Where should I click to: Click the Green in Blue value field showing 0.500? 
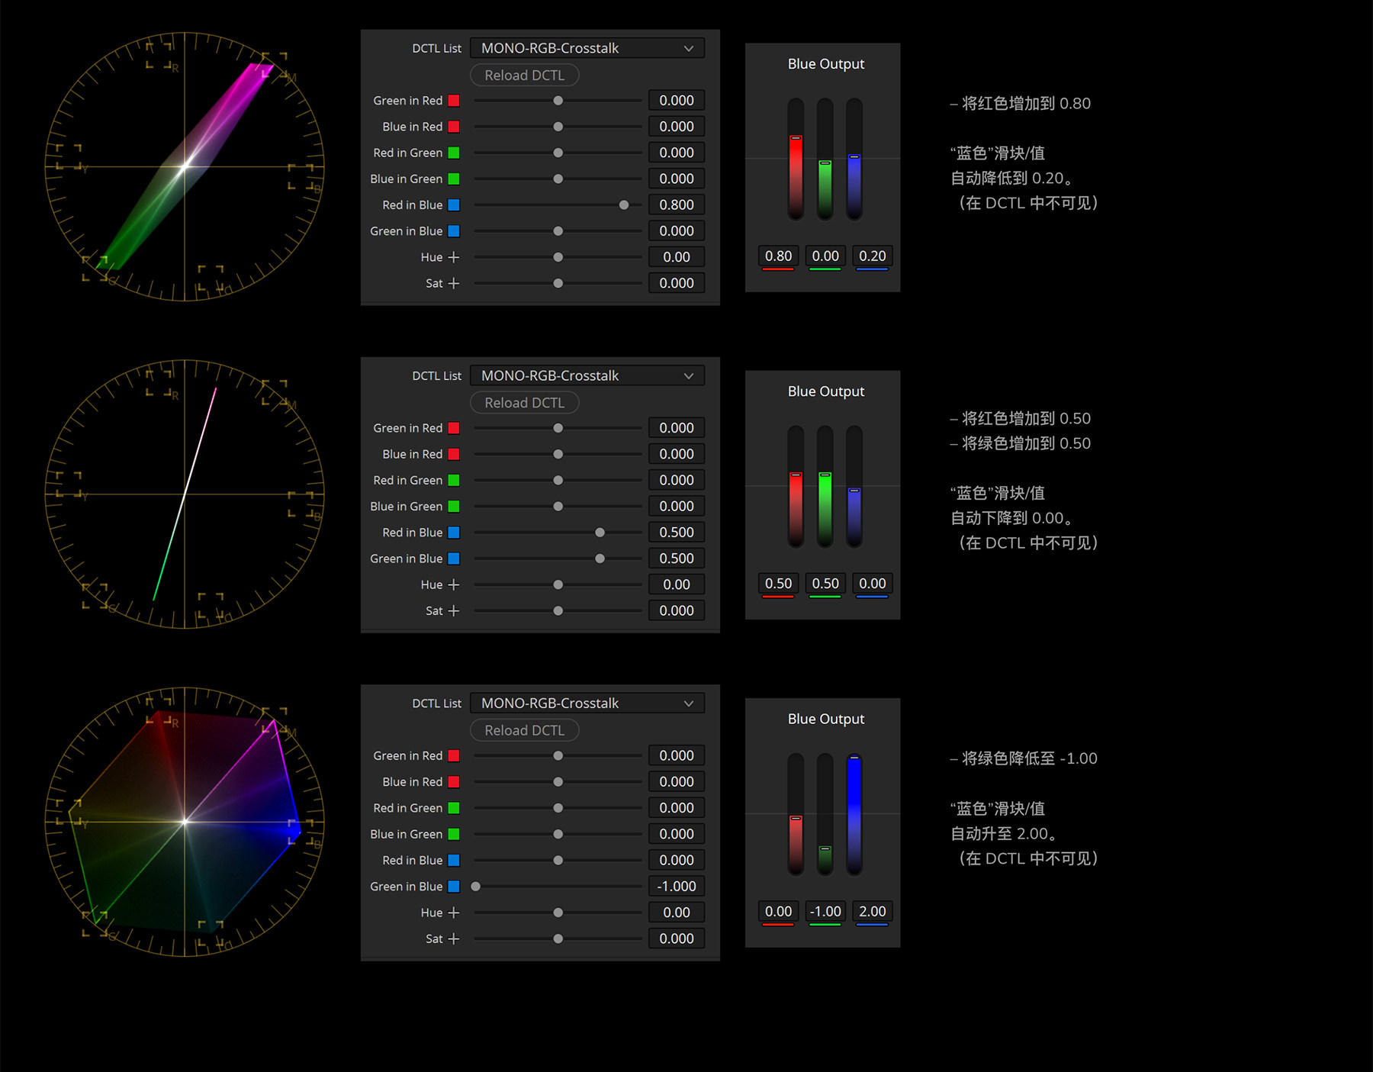pos(677,559)
